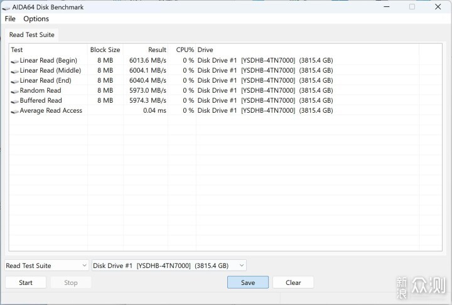Viewport: 452px width, 305px height.
Task: Click the Buffered Read row icon
Action: pos(14,101)
